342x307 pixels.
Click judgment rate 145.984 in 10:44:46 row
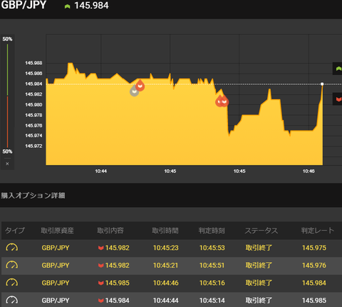tap(314, 283)
